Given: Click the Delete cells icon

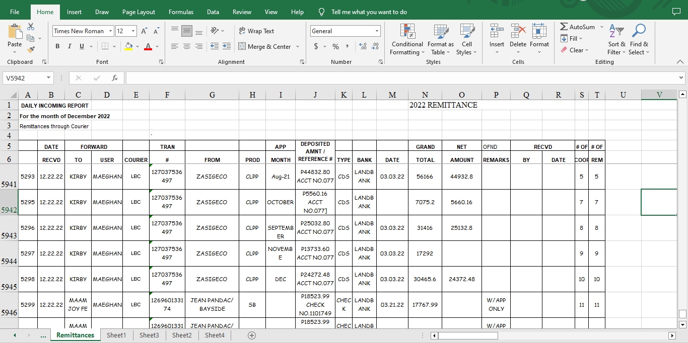Looking at the screenshot, I should 518,31.
